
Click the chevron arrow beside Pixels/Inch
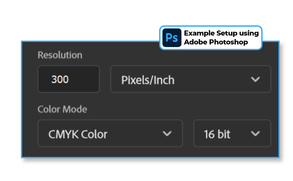255,79
